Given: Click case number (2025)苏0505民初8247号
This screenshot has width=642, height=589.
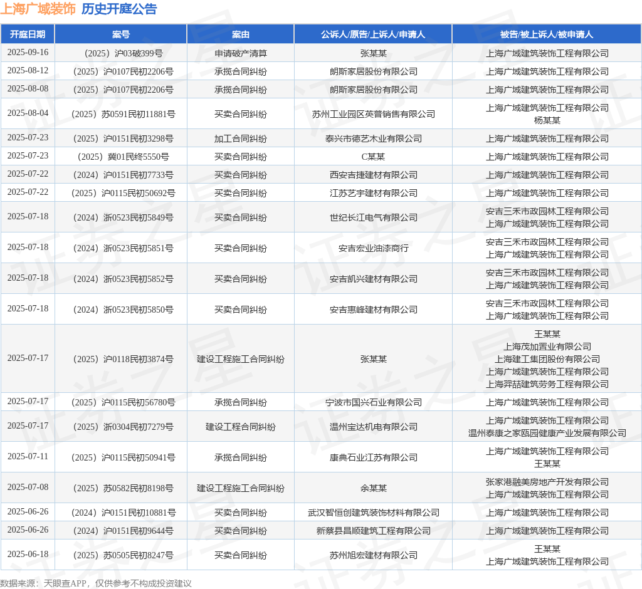Looking at the screenshot, I should pyautogui.click(x=124, y=555).
